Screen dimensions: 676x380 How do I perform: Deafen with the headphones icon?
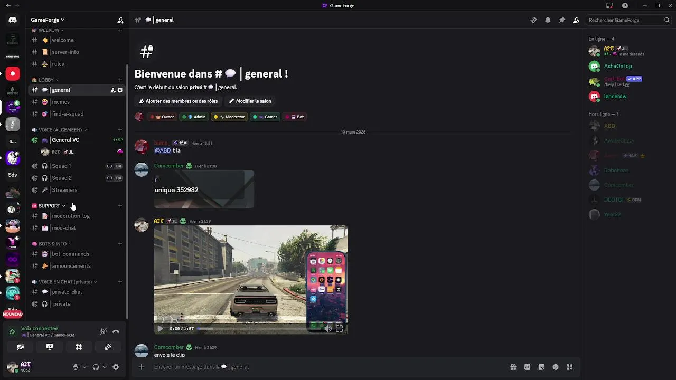coord(96,367)
